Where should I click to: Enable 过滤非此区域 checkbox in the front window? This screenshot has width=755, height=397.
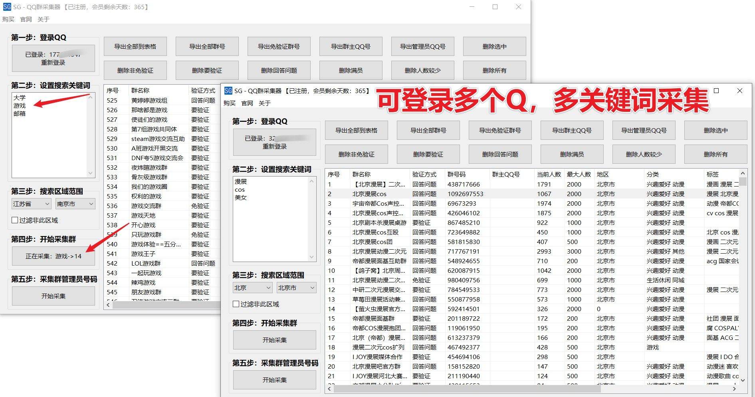[236, 304]
